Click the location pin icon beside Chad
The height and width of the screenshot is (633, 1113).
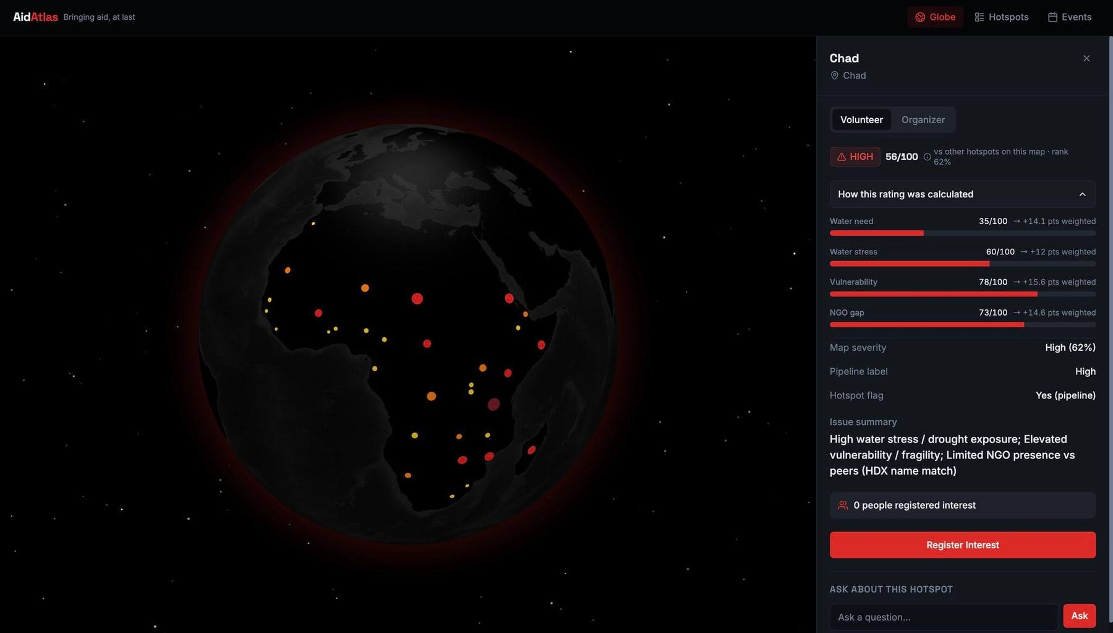[834, 75]
